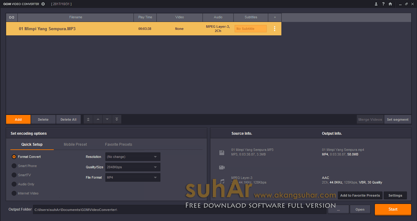
Task: Click the Audio column header
Action: coord(218,17)
